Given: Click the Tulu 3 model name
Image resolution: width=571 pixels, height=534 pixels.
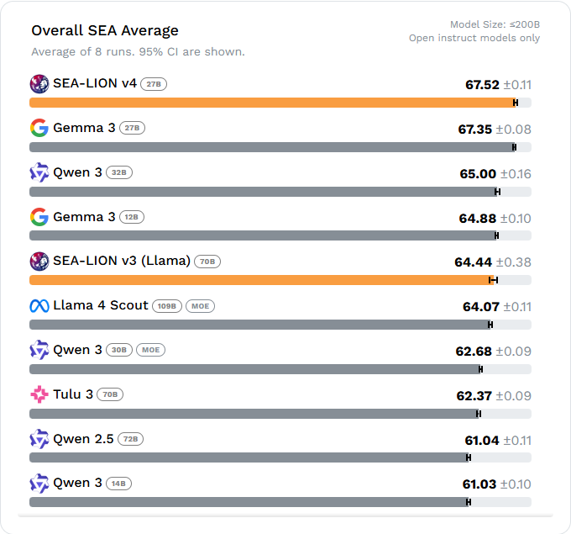Looking at the screenshot, I should pyautogui.click(x=73, y=394).
